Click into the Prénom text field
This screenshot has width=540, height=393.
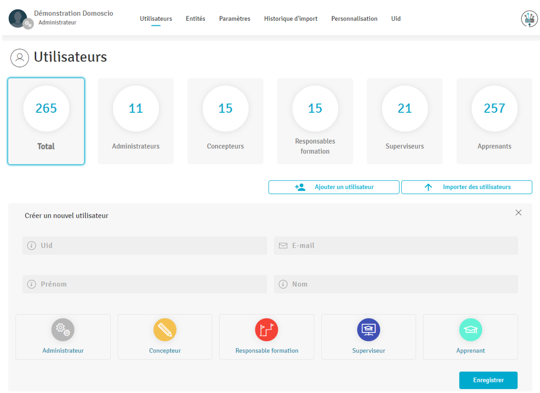151,284
